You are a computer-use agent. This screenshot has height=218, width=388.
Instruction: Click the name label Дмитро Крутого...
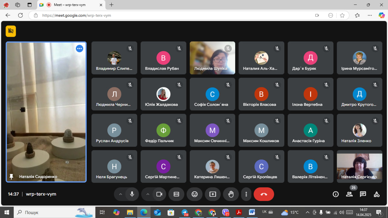click(359, 104)
